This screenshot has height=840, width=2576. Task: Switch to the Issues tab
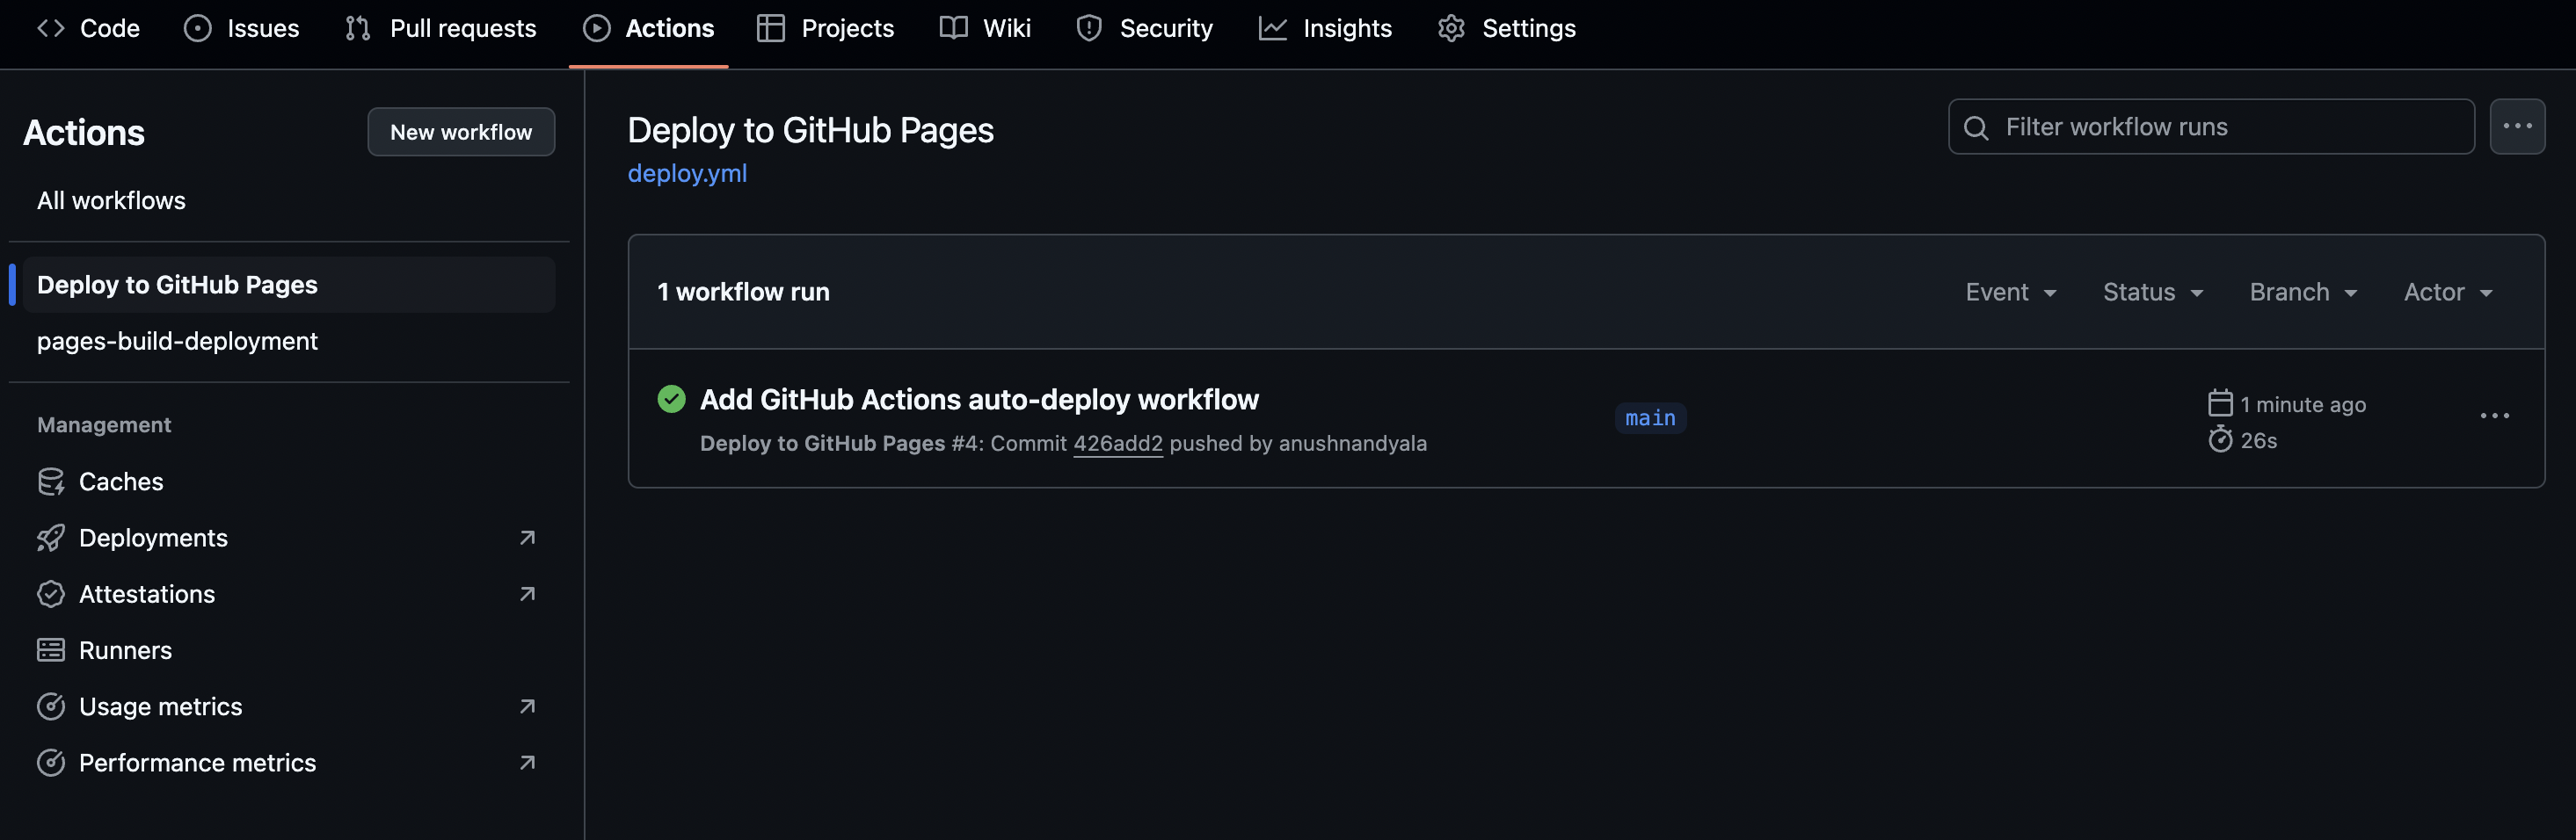point(241,28)
